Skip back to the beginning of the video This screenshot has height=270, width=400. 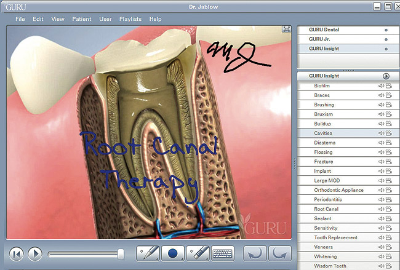(17, 253)
